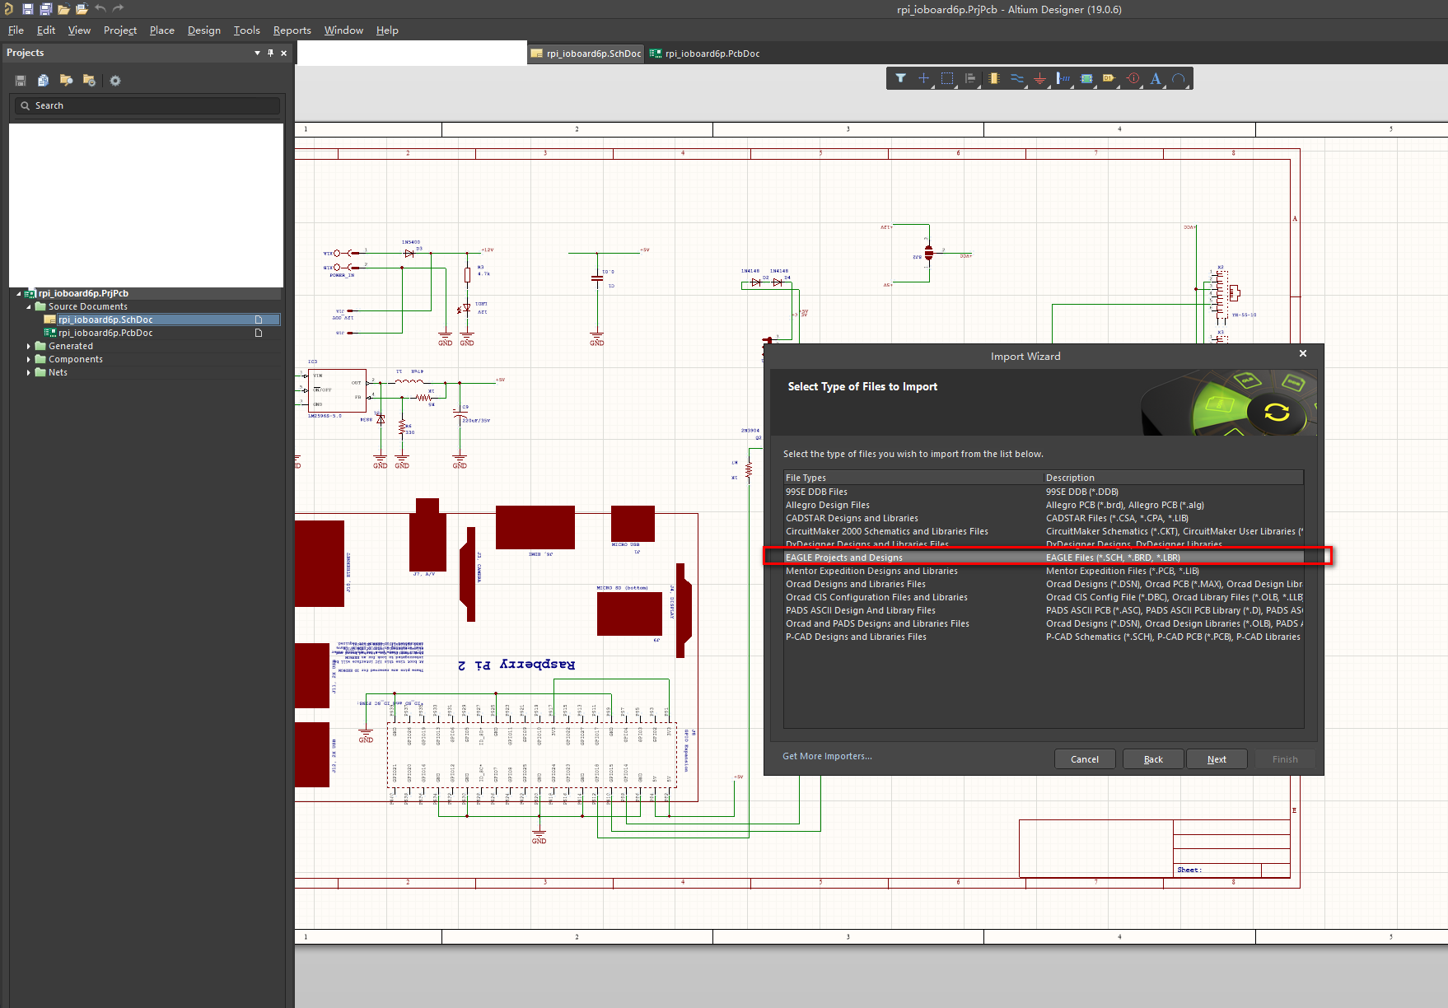Click the selection filter funnel icon

(x=900, y=78)
